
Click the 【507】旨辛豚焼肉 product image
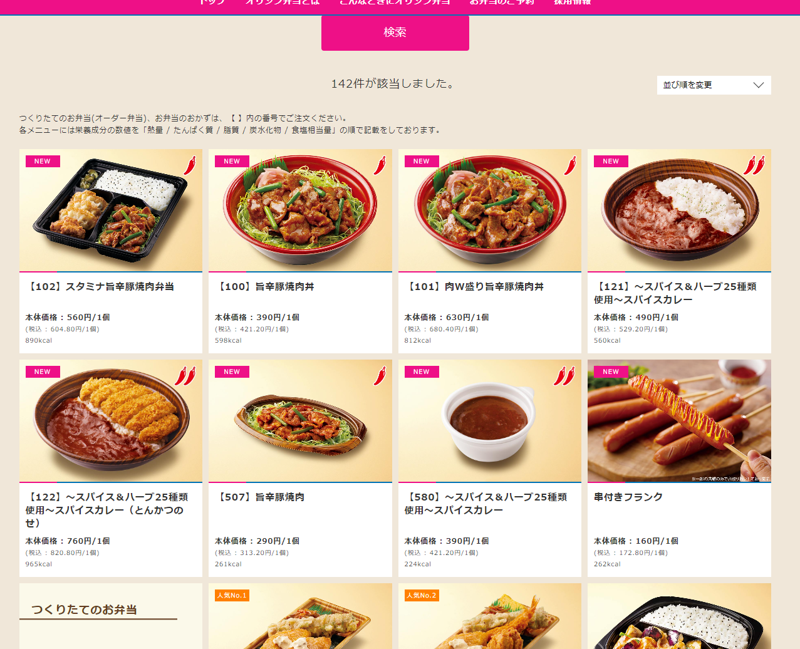[300, 421]
